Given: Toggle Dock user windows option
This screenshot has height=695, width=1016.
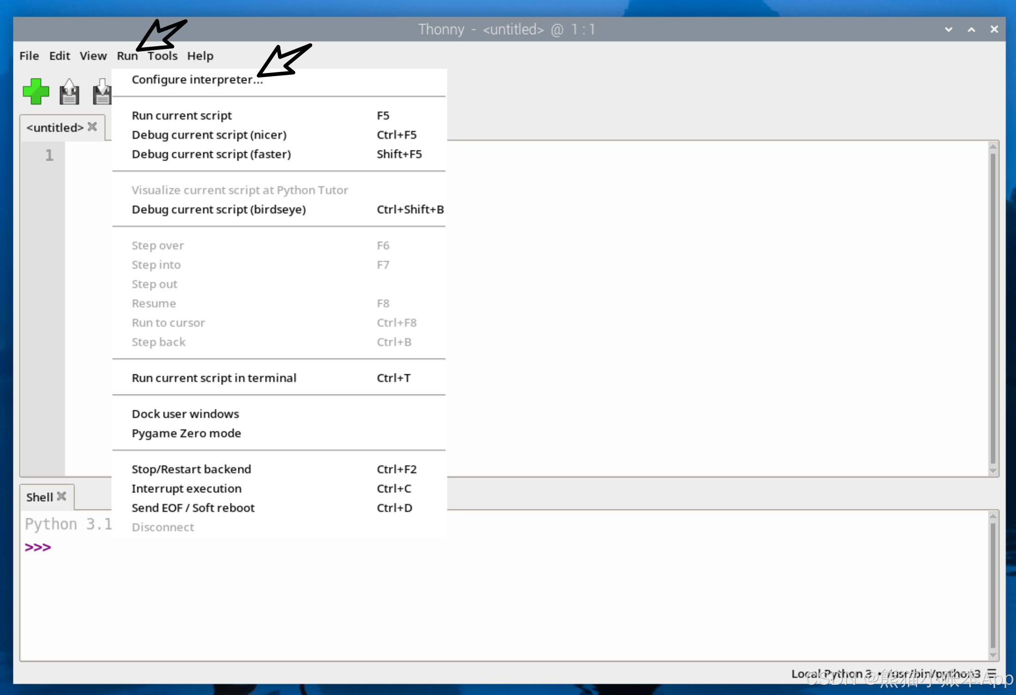Looking at the screenshot, I should pyautogui.click(x=279, y=414).
